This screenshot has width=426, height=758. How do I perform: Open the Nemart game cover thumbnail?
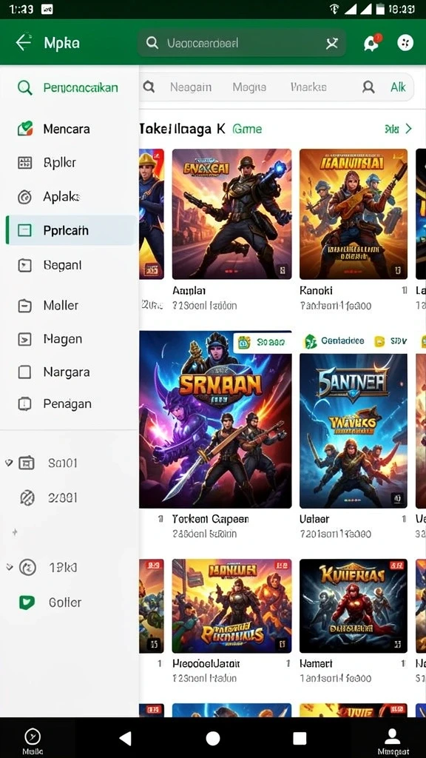click(x=354, y=606)
